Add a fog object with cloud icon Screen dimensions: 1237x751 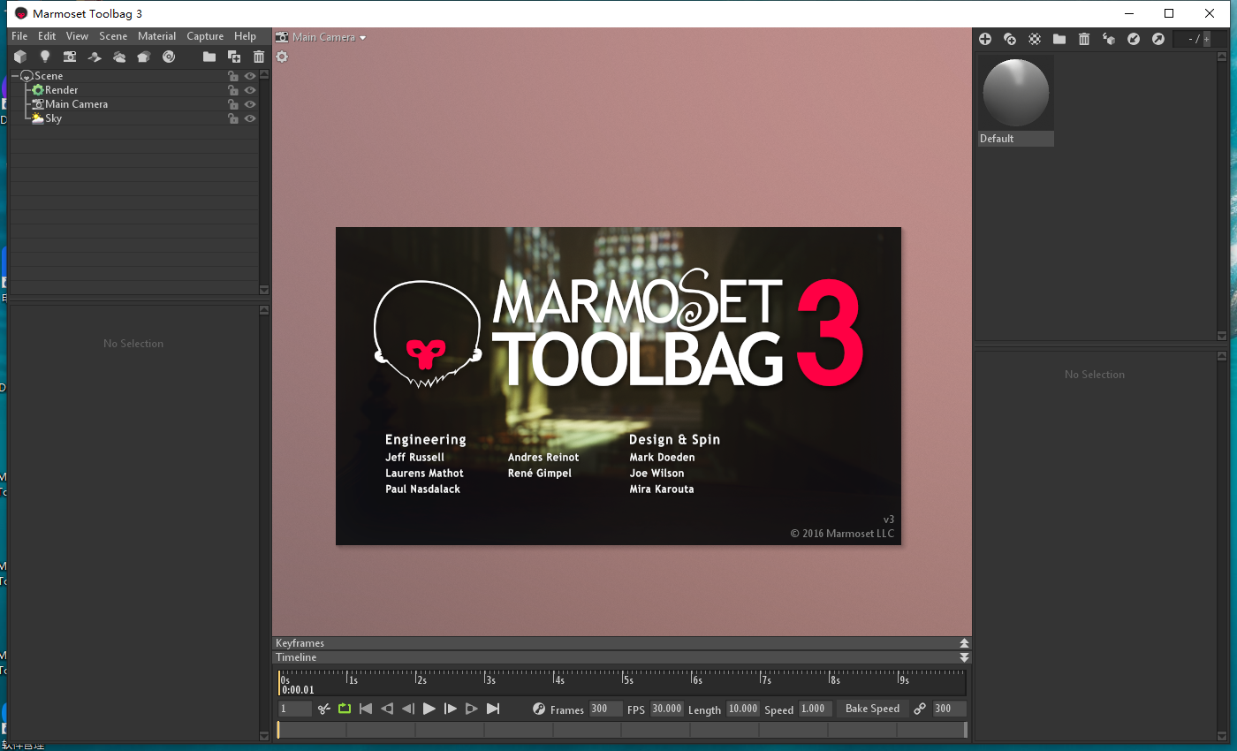[119, 57]
